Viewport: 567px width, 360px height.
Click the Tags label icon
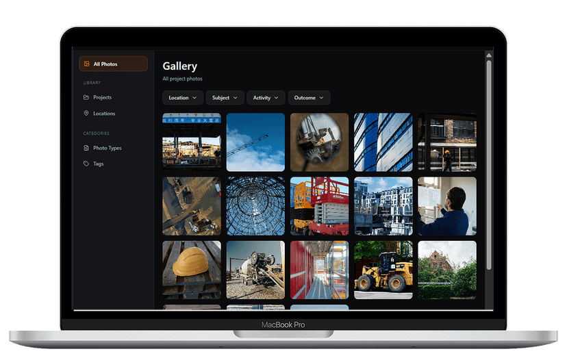(x=86, y=164)
